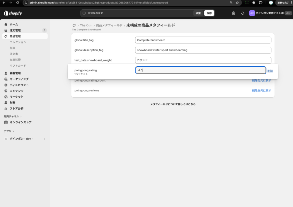Screen dimensions: 293x207
Task: Click the product tag icon in breadcrumb
Action: (74, 25)
